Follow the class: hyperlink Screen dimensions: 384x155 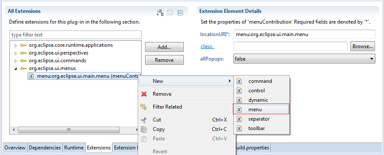click(207, 46)
